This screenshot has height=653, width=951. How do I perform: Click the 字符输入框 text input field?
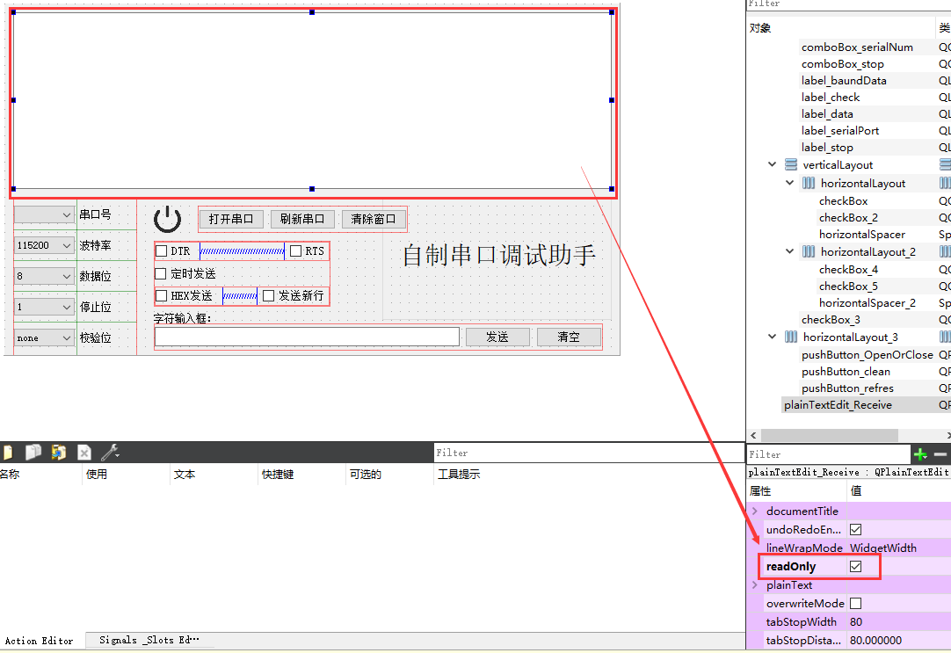(x=307, y=337)
